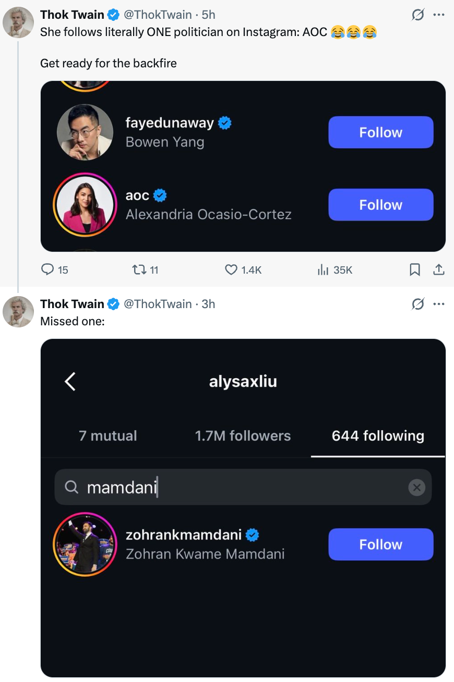Click the Grok actions icon on the second tweet
The height and width of the screenshot is (682, 454).
(417, 303)
